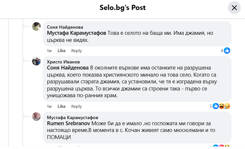Open commenter name Соня Найденова
This screenshot has width=245, height=149.
[x=65, y=27]
